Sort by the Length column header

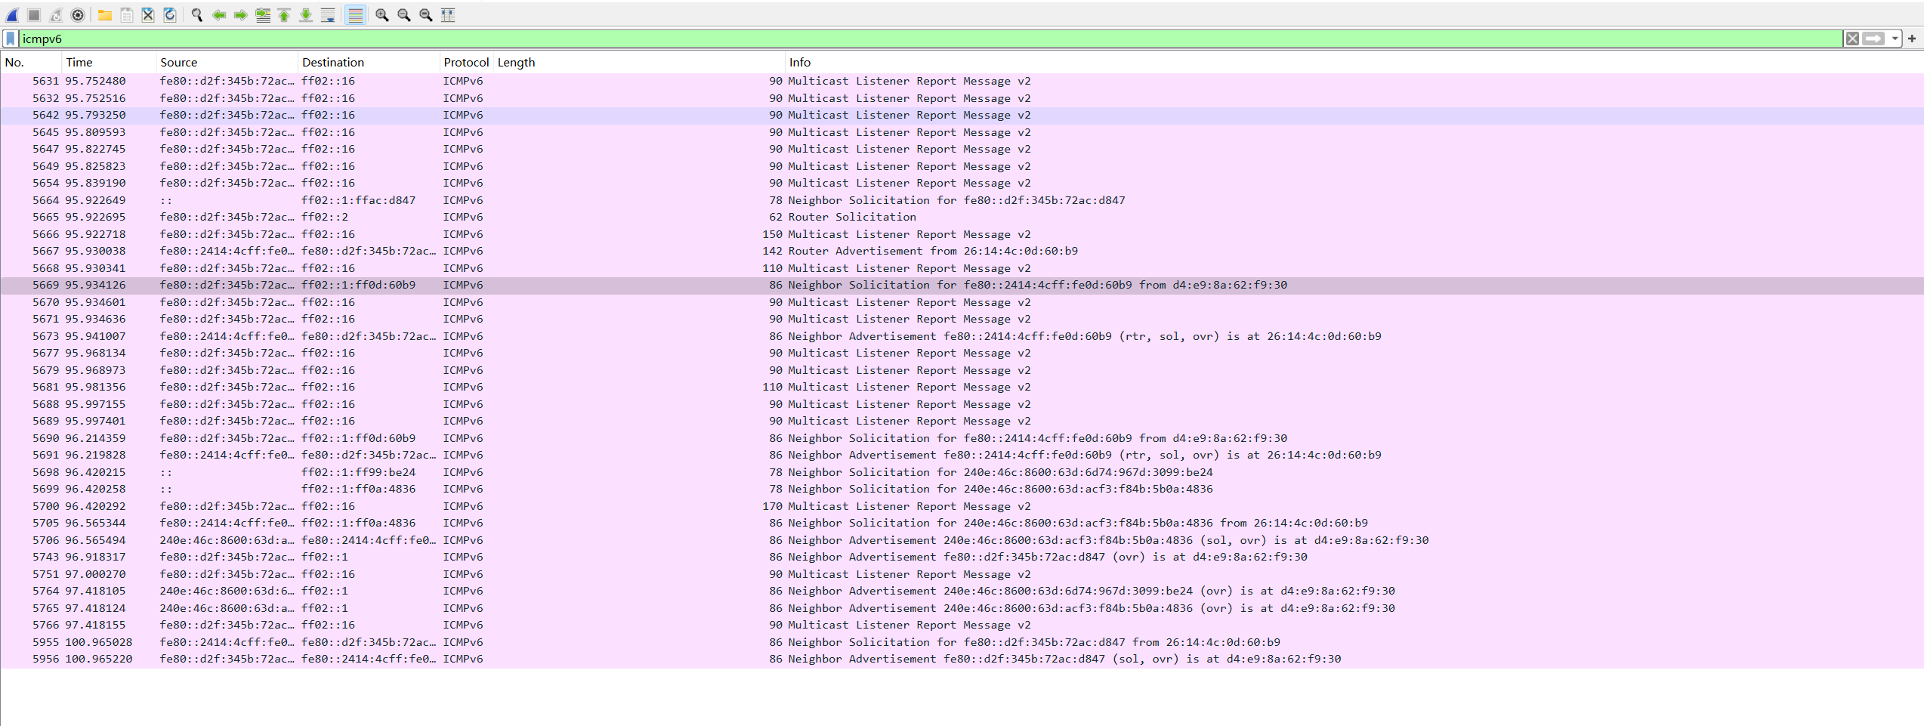click(639, 63)
